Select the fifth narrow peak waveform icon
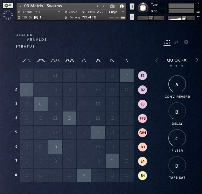The height and width of the screenshot is (194, 202). pos(84,60)
